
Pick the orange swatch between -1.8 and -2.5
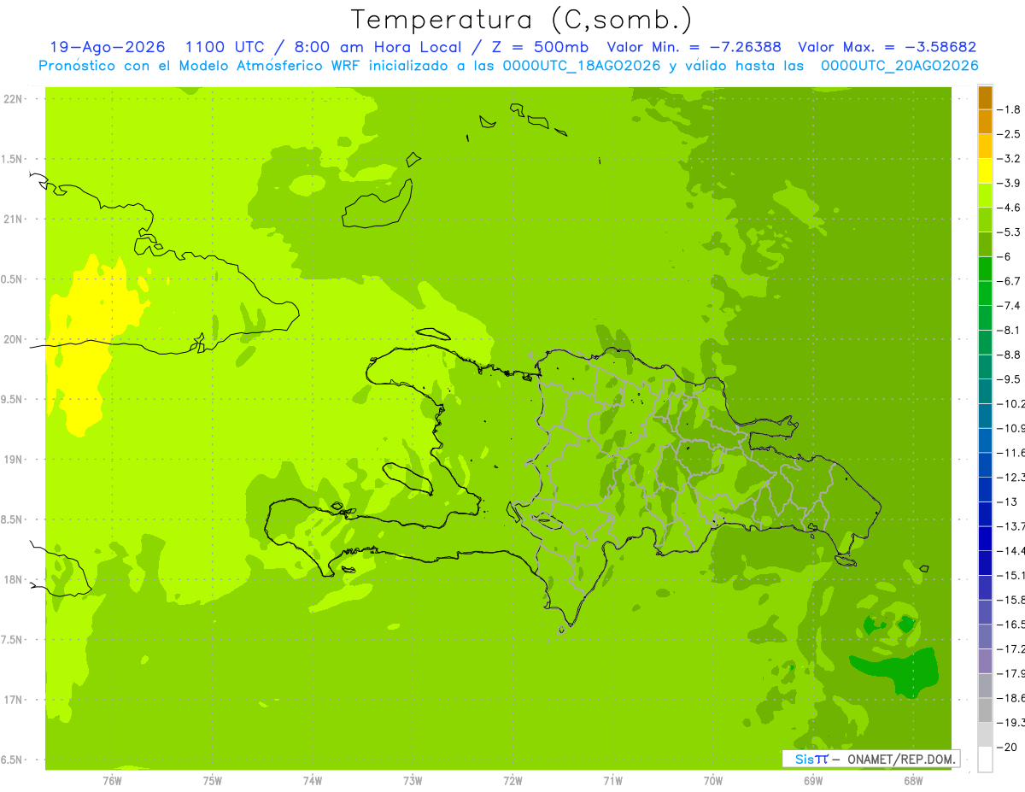click(985, 122)
